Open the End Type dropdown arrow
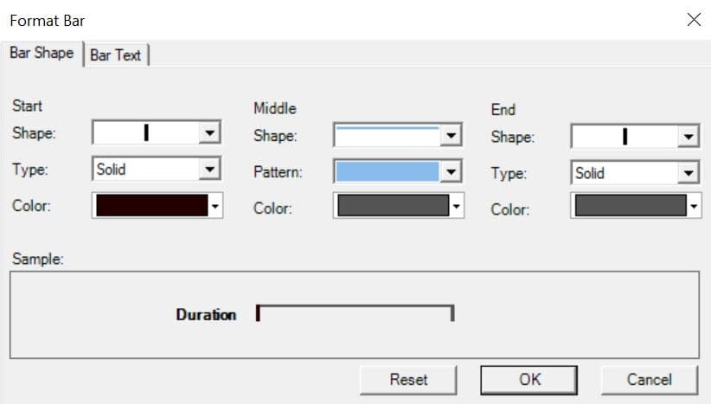Image resolution: width=711 pixels, height=404 pixels. tap(688, 173)
